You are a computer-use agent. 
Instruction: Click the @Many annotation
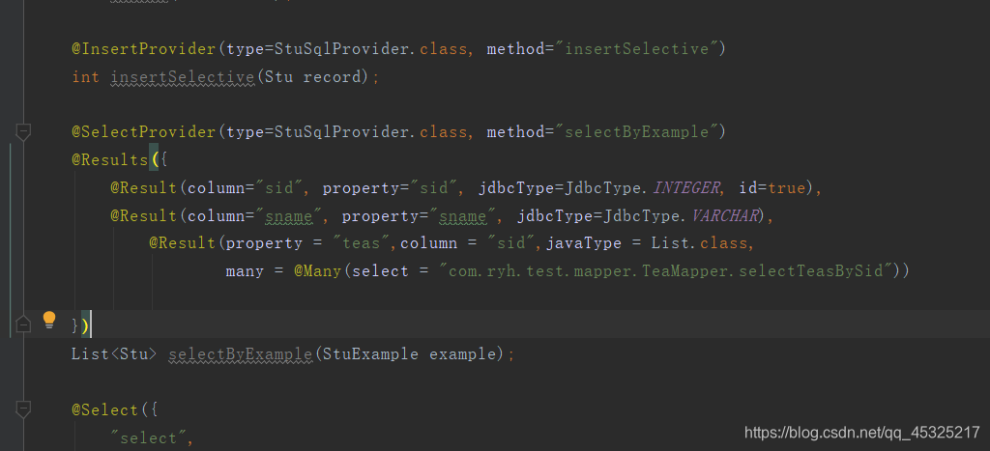(317, 271)
